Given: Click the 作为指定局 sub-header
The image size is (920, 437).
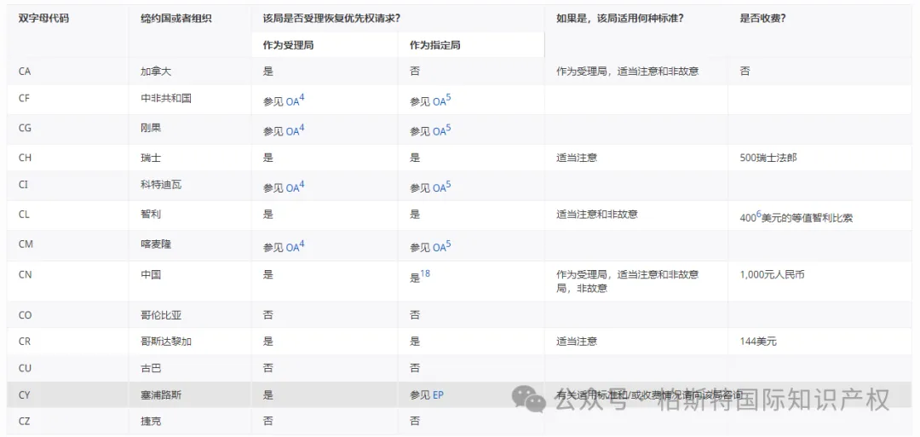Looking at the screenshot, I should [434, 45].
